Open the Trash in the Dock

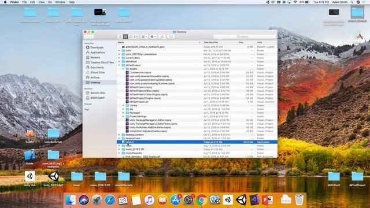pyautogui.click(x=299, y=200)
